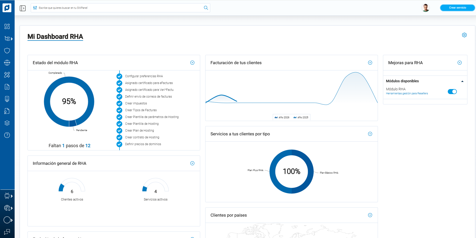Click the chat messages icon in sidebar
The image size is (476, 238).
coord(7,232)
